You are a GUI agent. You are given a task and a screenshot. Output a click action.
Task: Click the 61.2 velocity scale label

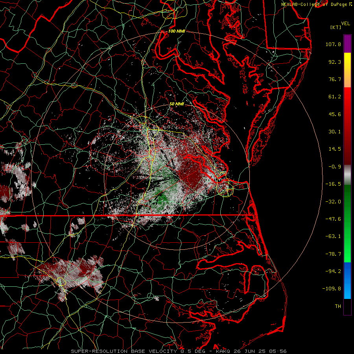[x=335, y=97]
